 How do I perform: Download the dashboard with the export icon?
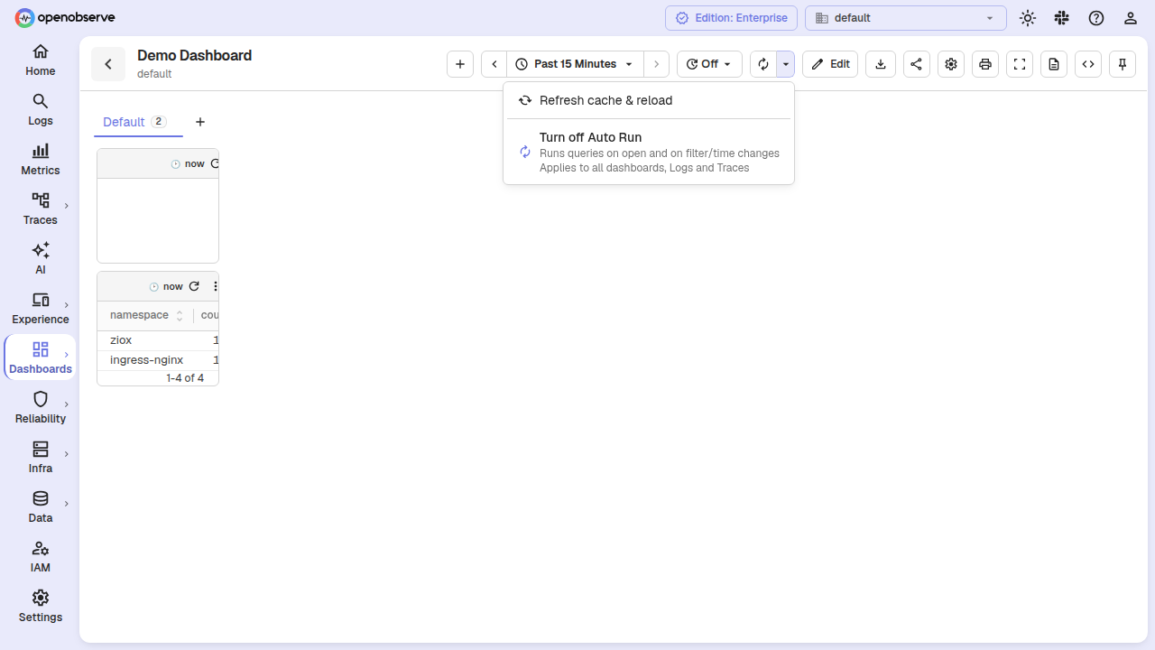coord(880,64)
